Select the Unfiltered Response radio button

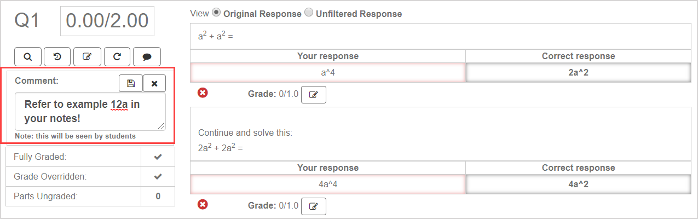(x=308, y=13)
